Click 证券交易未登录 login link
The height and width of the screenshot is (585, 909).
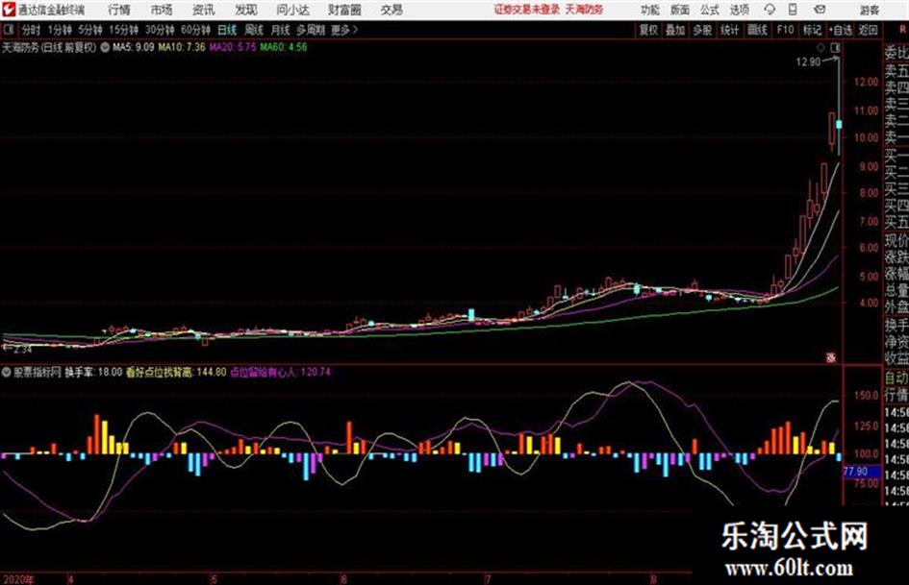click(x=527, y=10)
